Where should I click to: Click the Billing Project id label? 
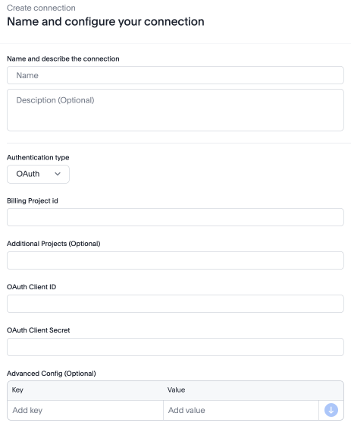coord(33,200)
